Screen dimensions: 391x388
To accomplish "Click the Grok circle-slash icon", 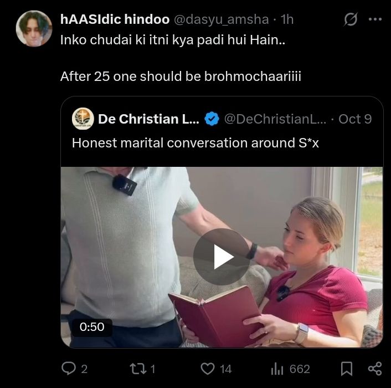I will click(350, 20).
